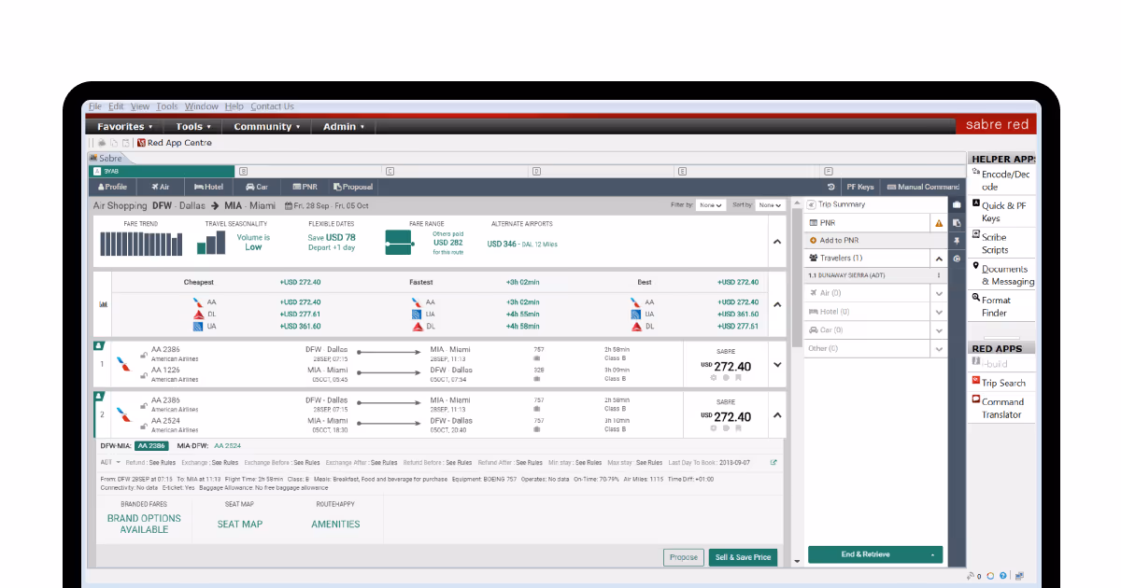
Task: Open the Profile tab
Action: click(x=112, y=187)
